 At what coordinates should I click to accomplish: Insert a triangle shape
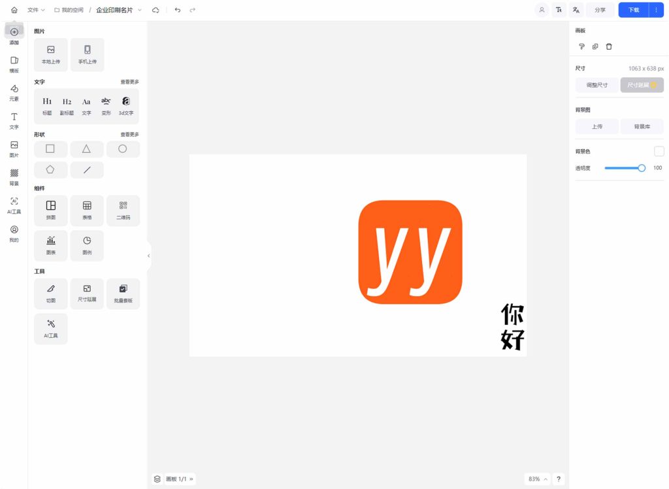(86, 149)
